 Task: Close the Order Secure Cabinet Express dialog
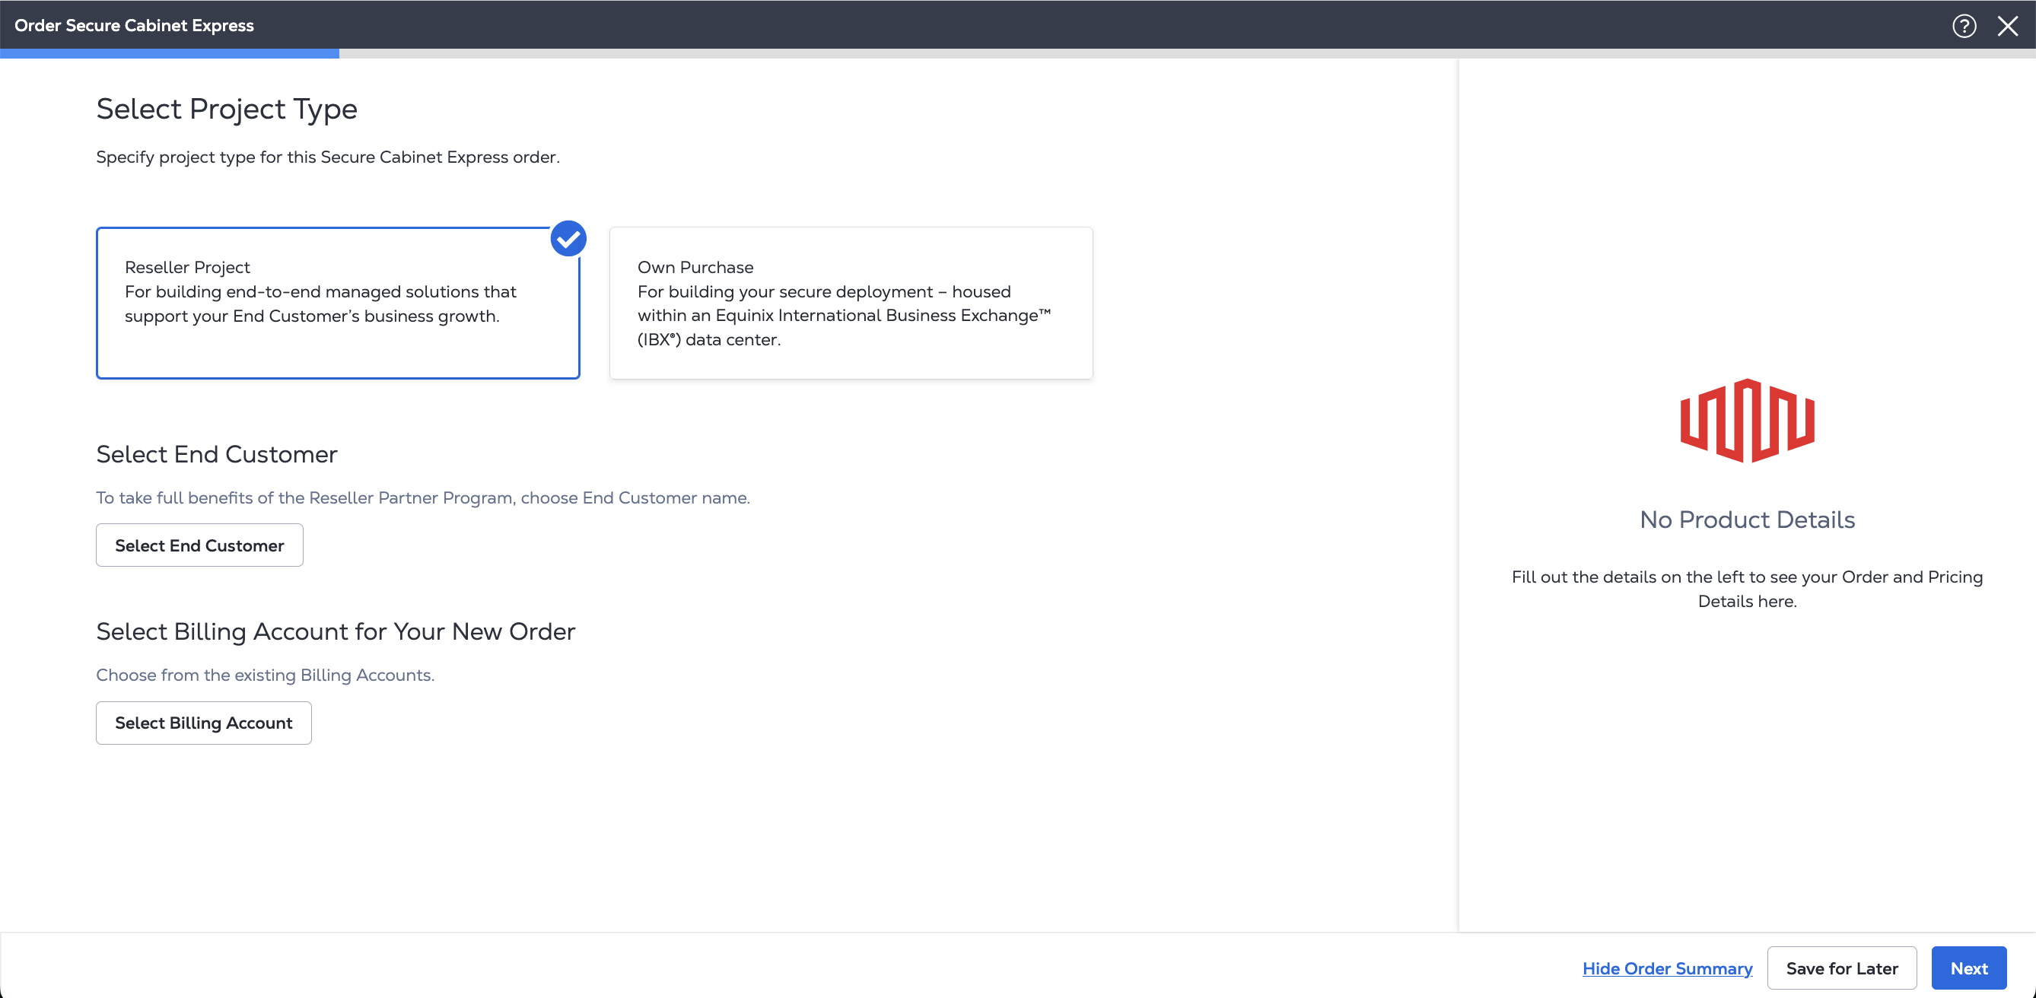(2008, 25)
